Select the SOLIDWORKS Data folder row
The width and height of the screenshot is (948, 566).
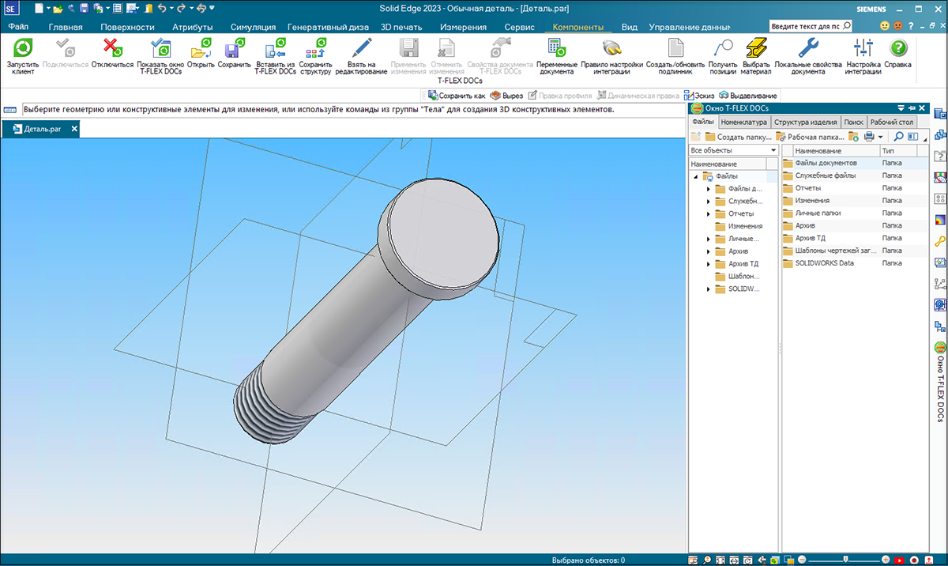click(x=855, y=263)
